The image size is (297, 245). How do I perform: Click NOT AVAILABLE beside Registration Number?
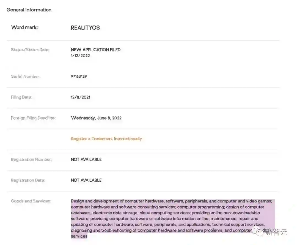click(x=86, y=159)
